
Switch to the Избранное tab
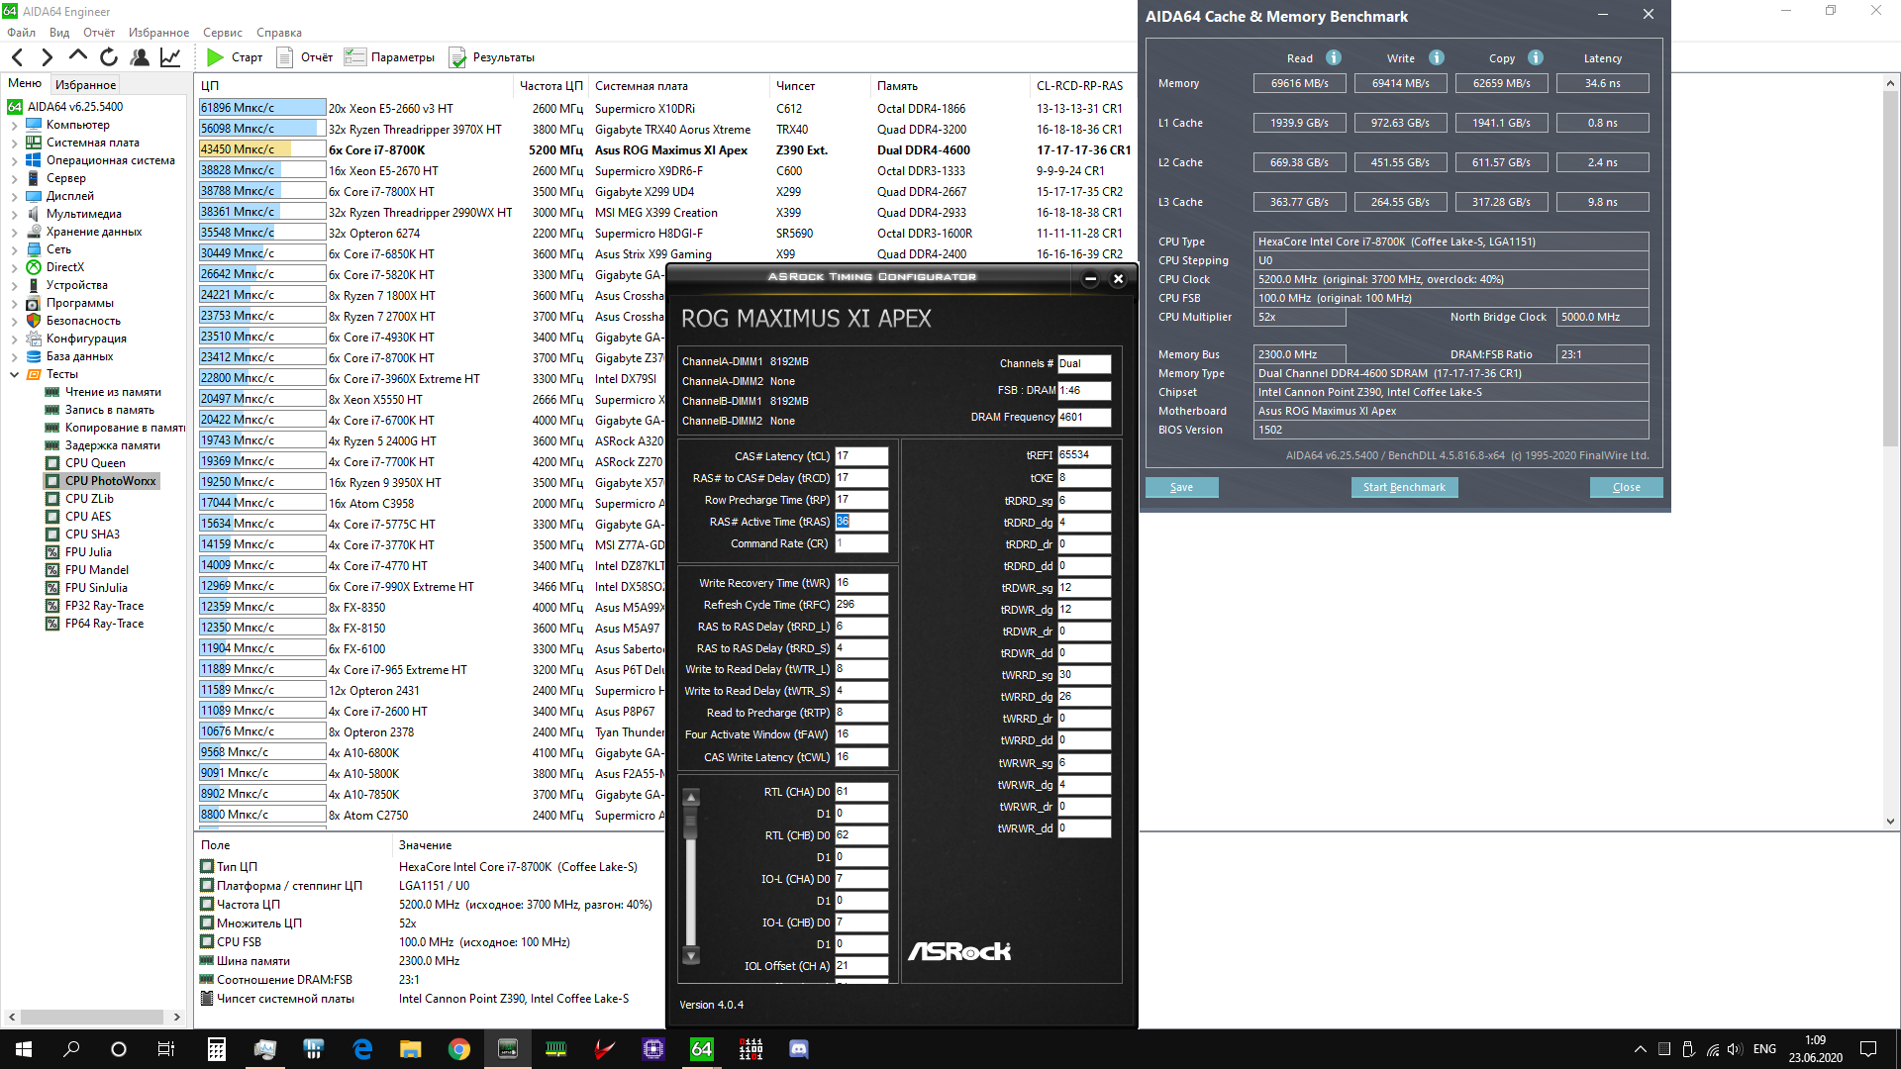85,85
